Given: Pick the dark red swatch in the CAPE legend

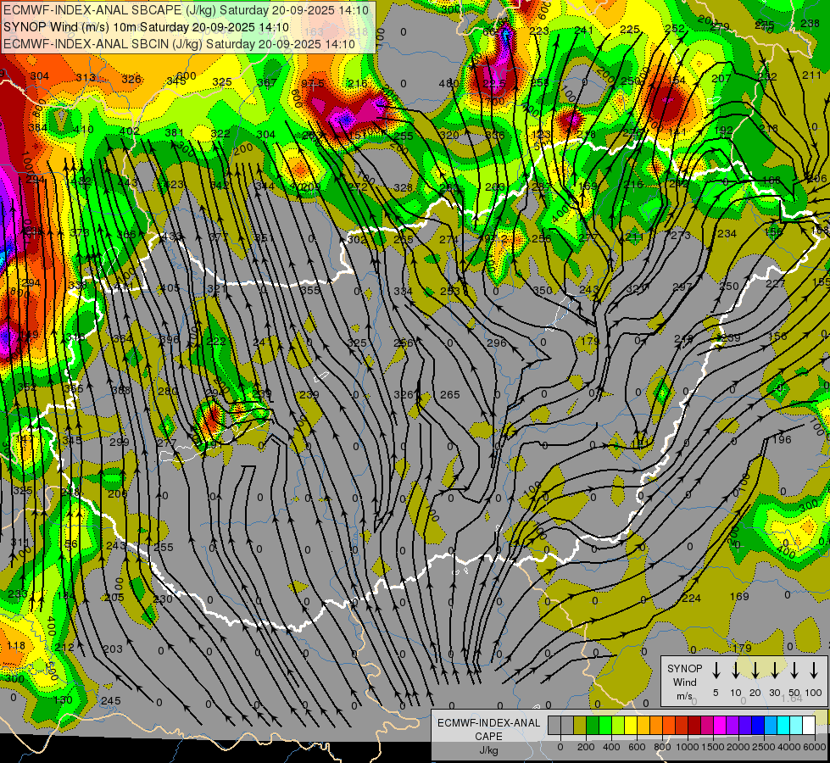Looking at the screenshot, I should pyautogui.click(x=694, y=725).
